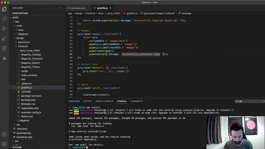This screenshot has height=149, width=265.
Task: Open the LICENSE file
Action: (37, 92)
